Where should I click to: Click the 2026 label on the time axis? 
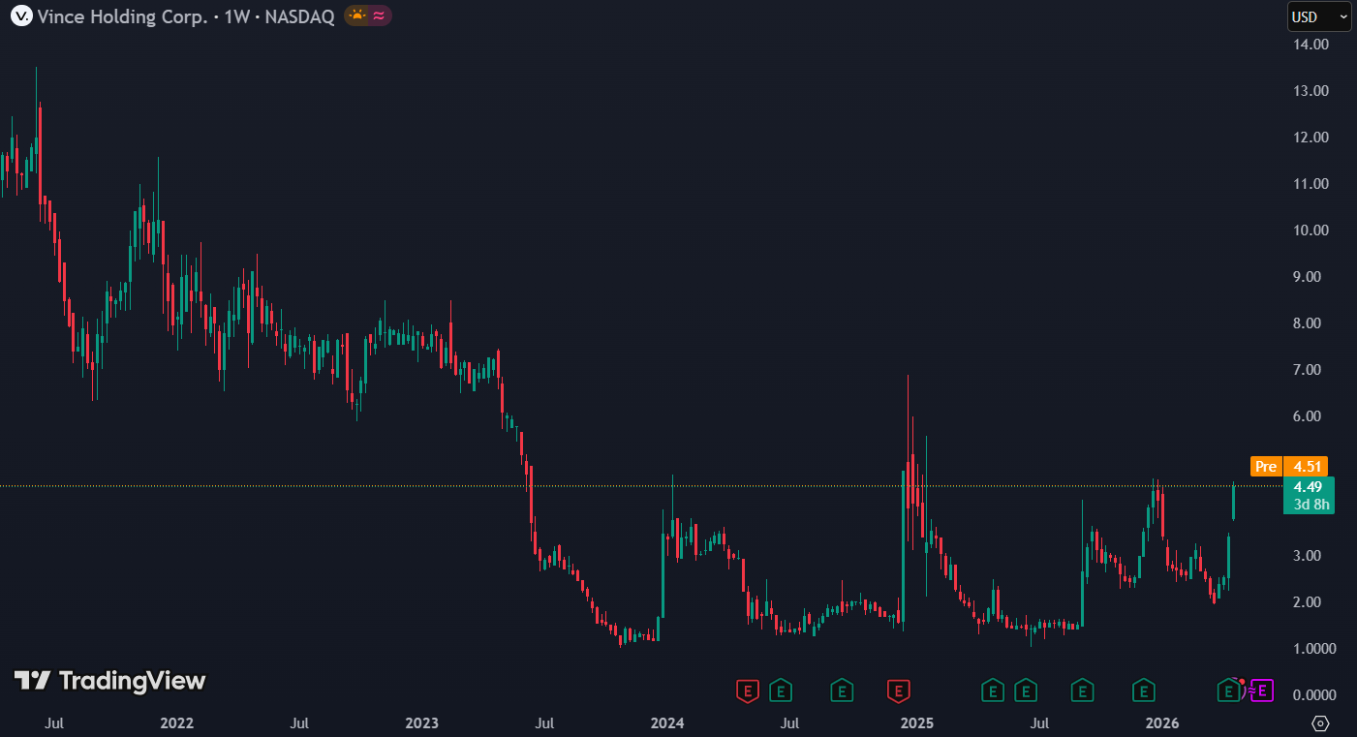pos(1161,723)
